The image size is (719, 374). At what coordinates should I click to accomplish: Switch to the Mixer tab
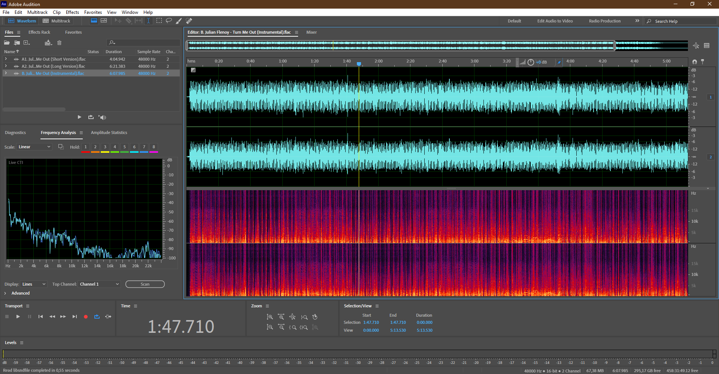pyautogui.click(x=312, y=32)
